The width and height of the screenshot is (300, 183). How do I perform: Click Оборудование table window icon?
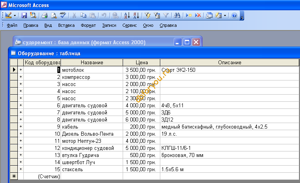click(x=13, y=53)
